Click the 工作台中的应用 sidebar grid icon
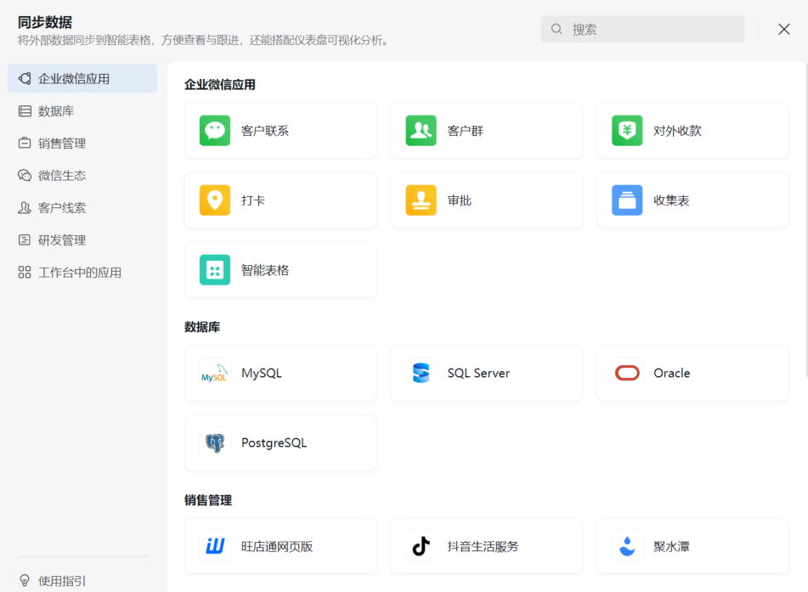The width and height of the screenshot is (808, 592). 25,272
